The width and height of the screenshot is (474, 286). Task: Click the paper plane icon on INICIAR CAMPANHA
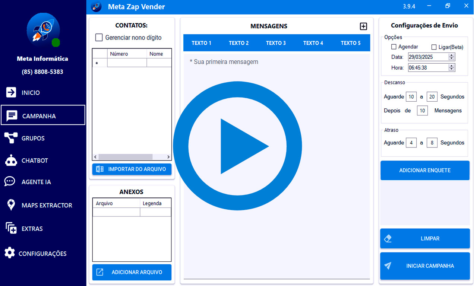pyautogui.click(x=388, y=266)
